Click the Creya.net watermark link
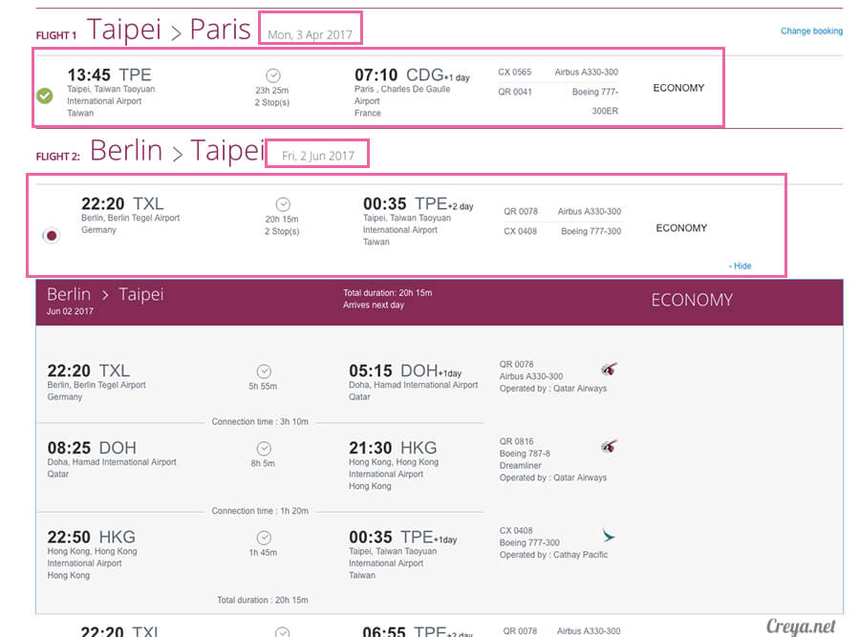 [x=801, y=626]
